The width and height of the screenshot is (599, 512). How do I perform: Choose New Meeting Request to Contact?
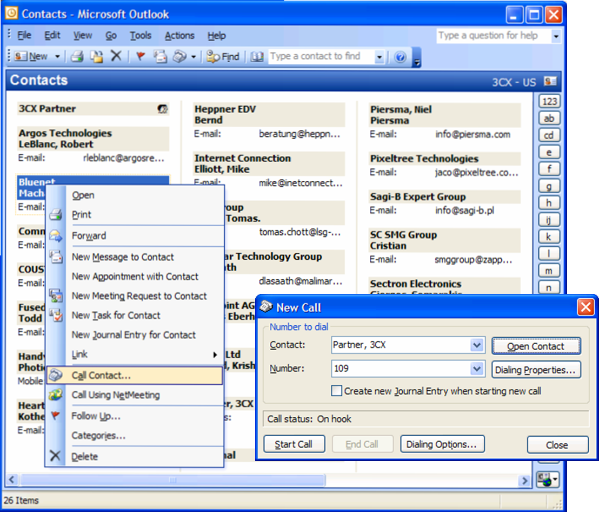135,296
